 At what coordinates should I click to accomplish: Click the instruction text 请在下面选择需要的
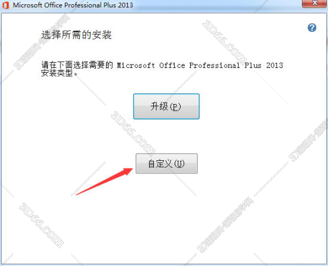77,65
